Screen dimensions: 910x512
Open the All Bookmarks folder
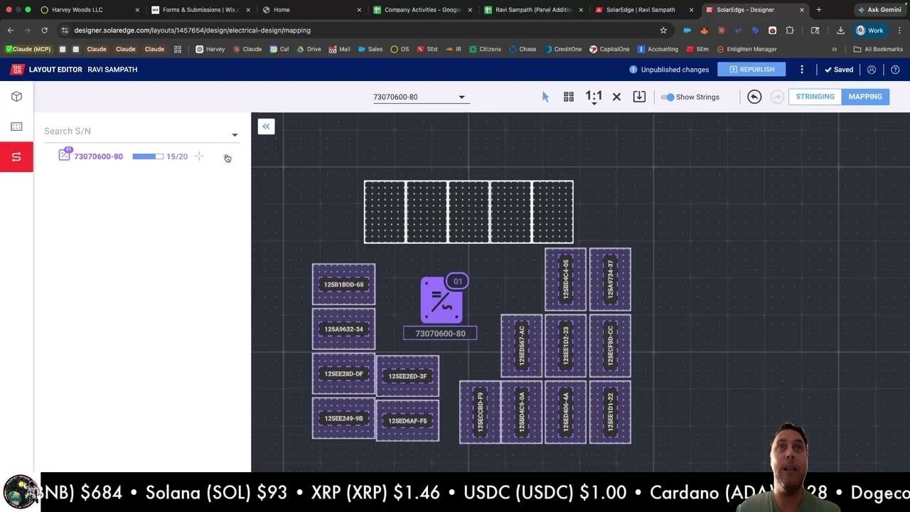click(x=878, y=49)
